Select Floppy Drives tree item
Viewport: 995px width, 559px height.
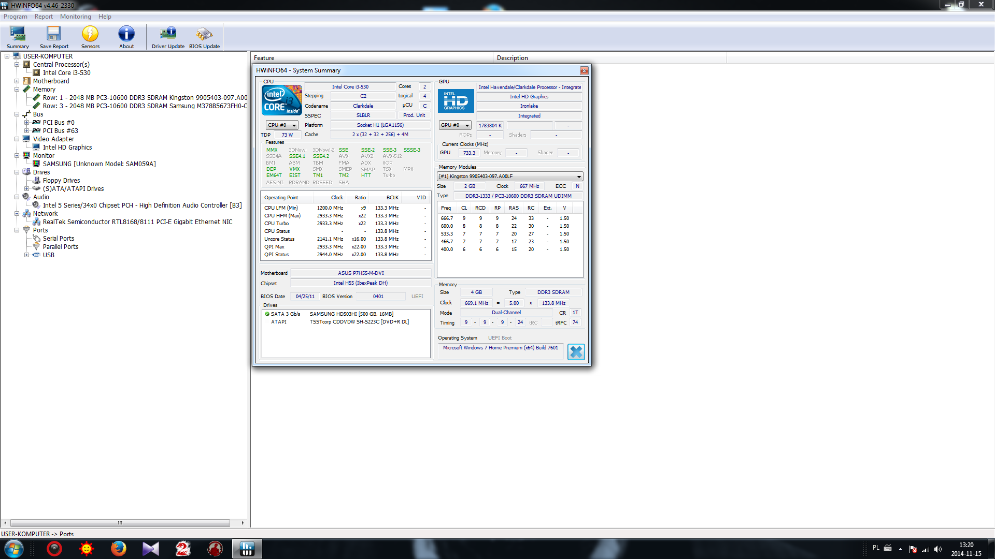point(61,181)
